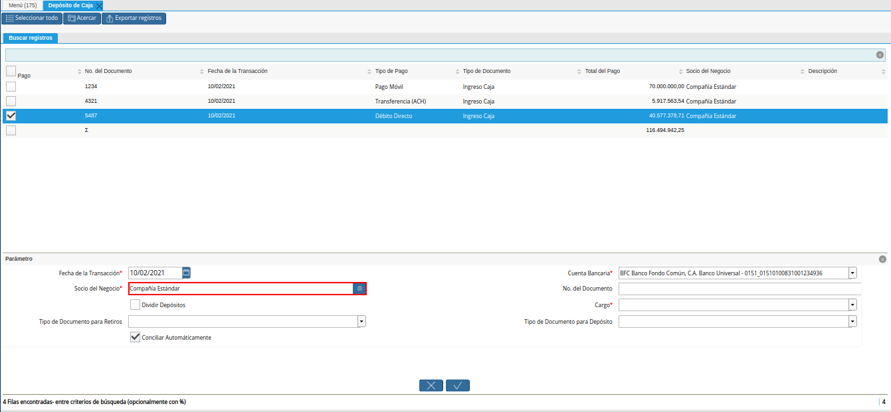The width and height of the screenshot is (891, 412).
Task: Enable the Dividir Depósitos checkbox
Action: point(136,305)
